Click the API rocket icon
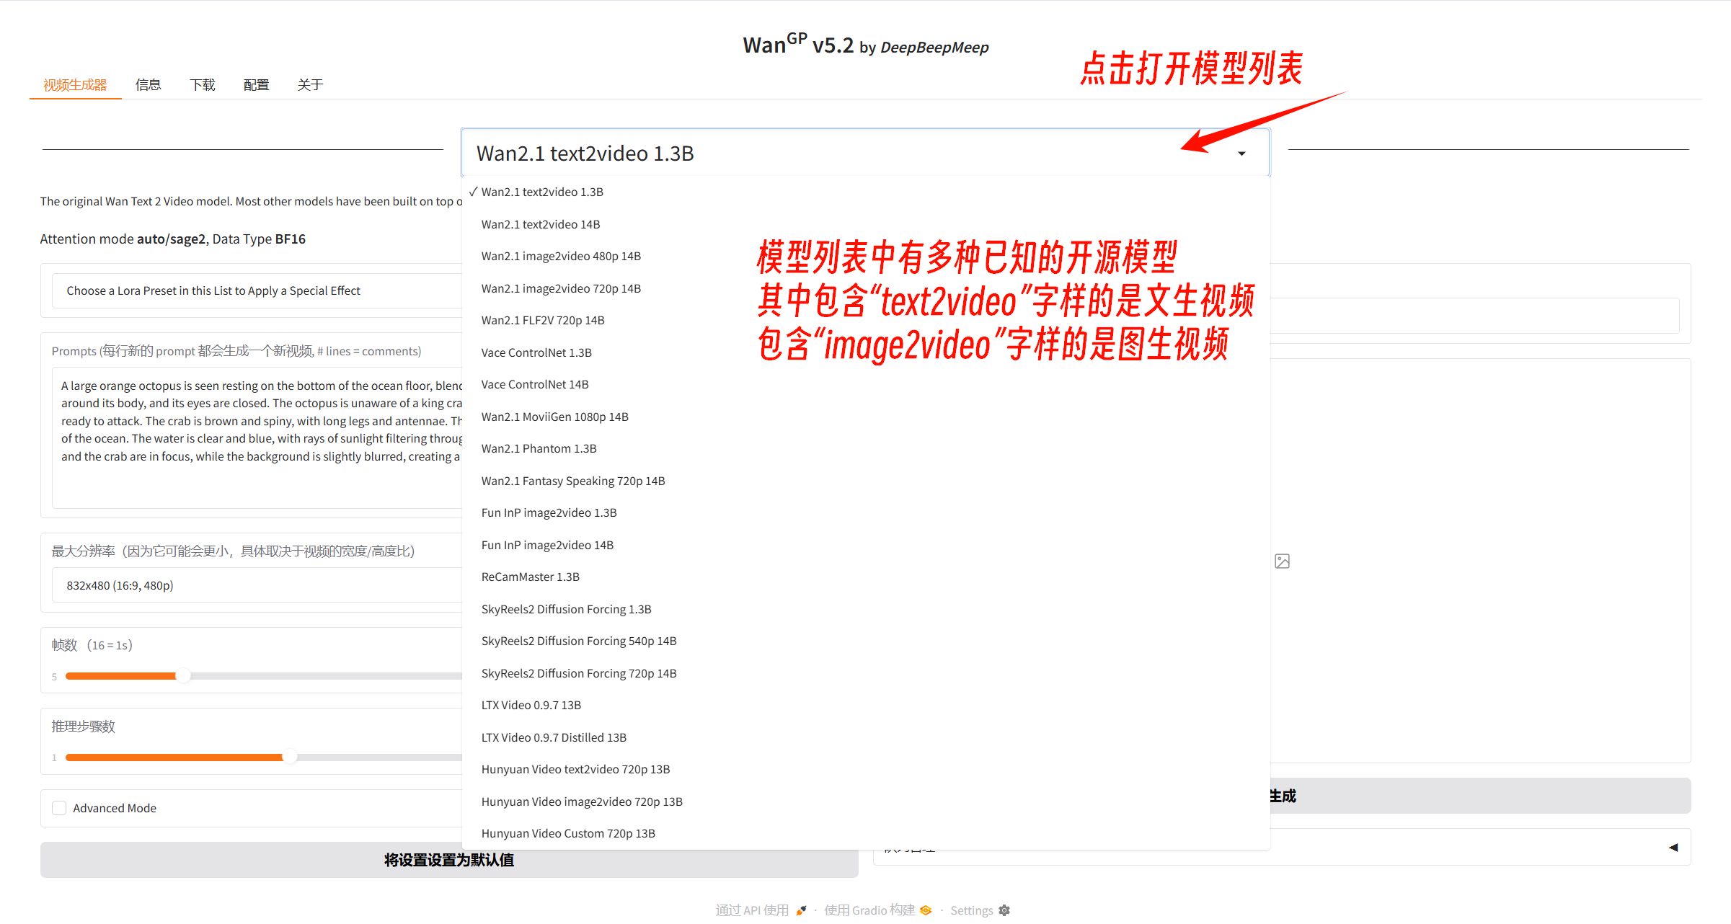1731x924 pixels. click(x=801, y=910)
